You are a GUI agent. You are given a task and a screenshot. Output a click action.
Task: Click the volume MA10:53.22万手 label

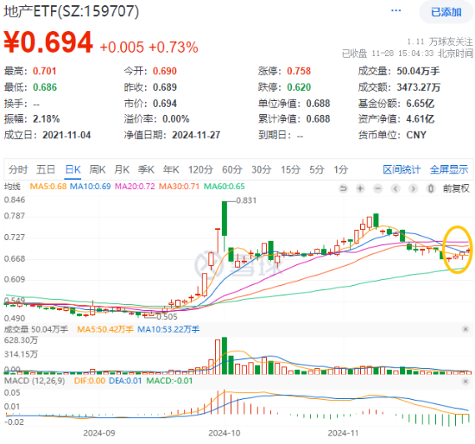pos(168,329)
